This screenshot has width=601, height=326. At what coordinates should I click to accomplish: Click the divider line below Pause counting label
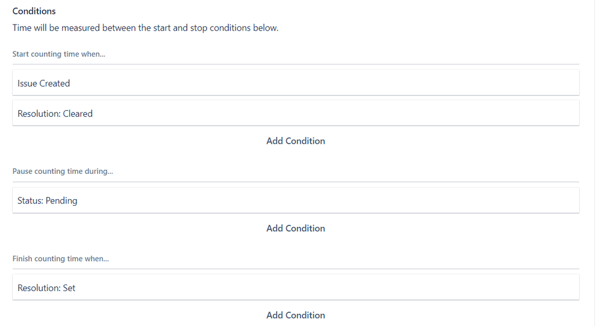coord(296,182)
